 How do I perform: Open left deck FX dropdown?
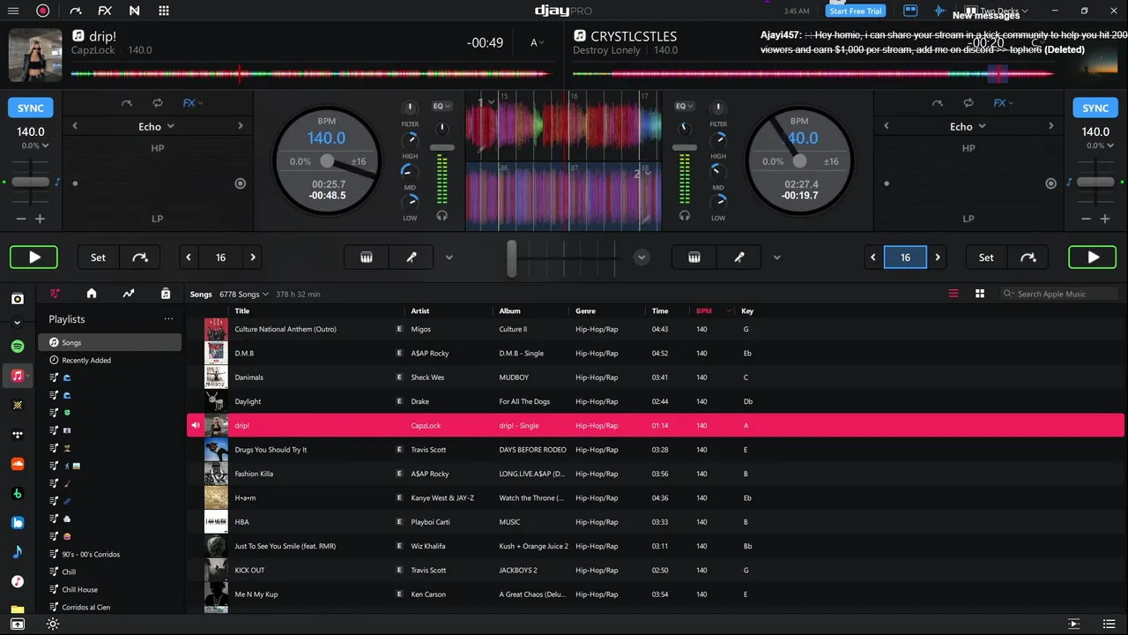[x=192, y=103]
